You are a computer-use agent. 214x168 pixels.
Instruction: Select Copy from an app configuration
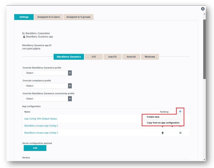pyautogui.click(x=163, y=123)
